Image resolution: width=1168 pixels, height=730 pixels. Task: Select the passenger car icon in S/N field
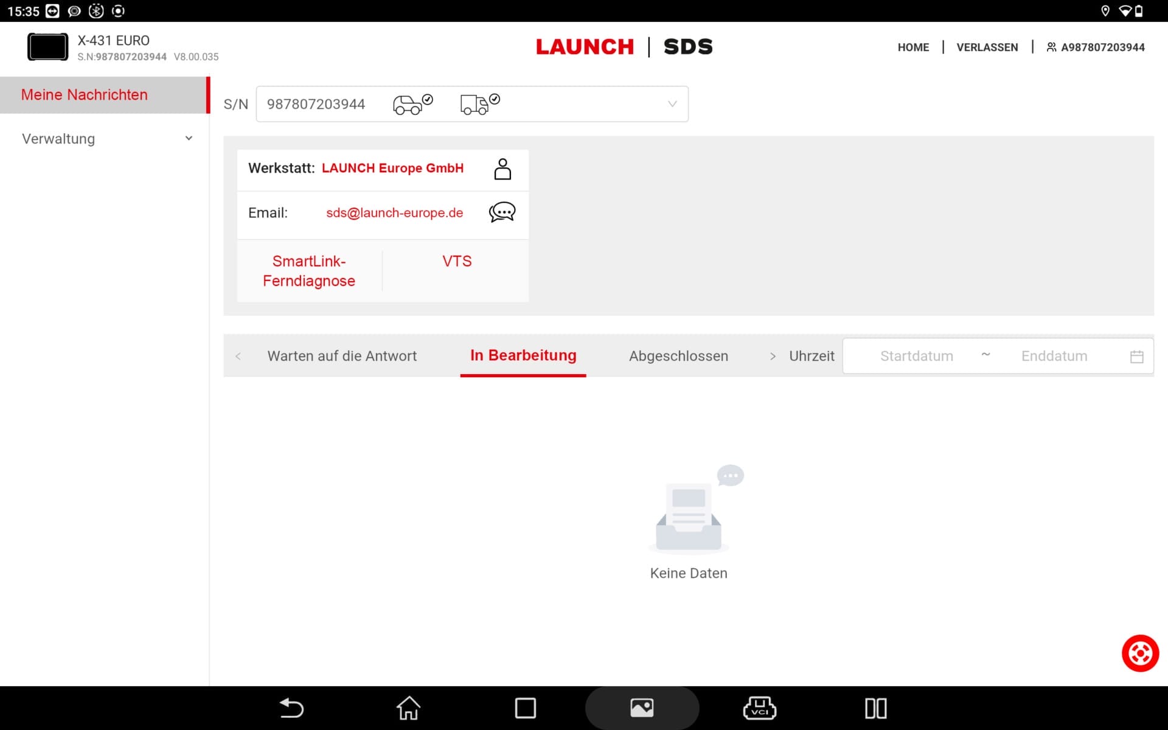pyautogui.click(x=413, y=104)
